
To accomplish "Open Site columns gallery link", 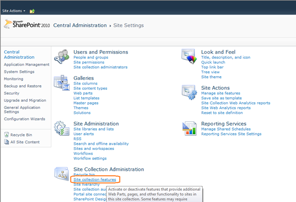I will [85, 83].
